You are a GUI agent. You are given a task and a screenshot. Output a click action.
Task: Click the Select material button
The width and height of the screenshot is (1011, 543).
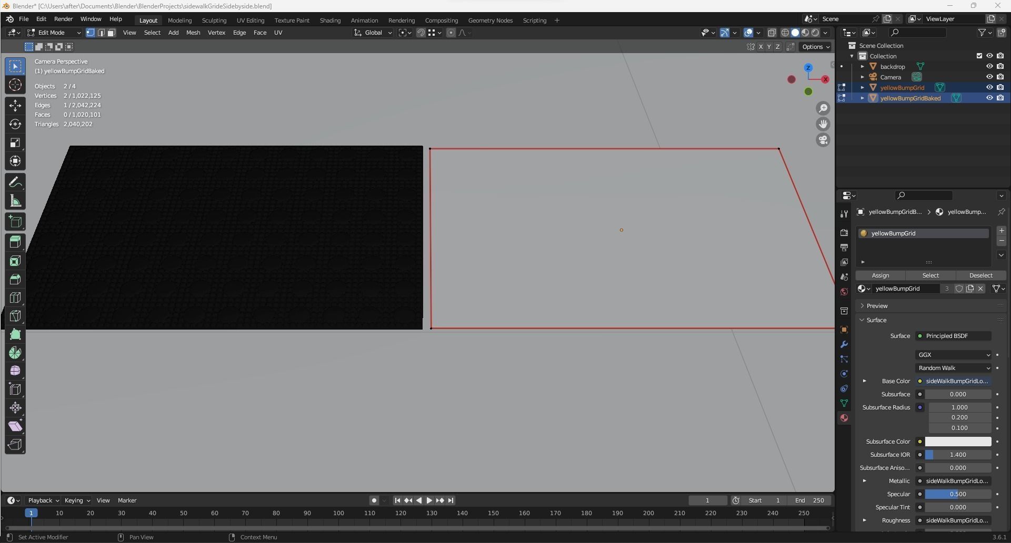coord(930,275)
